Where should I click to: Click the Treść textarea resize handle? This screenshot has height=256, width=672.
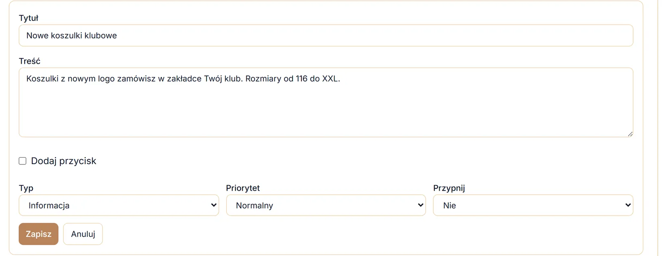tap(630, 134)
